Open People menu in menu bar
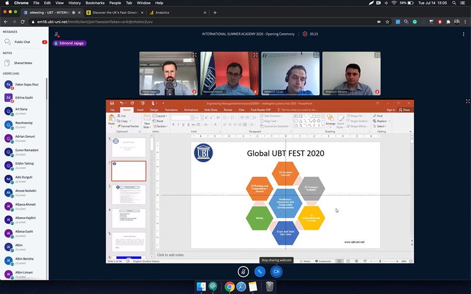Image resolution: width=471 pixels, height=294 pixels. [x=115, y=3]
